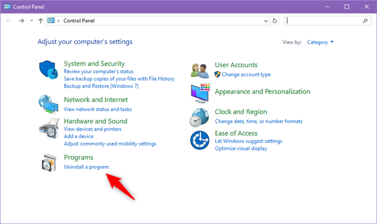Click Review your computer's status
Image resolution: width=377 pixels, height=224 pixels.
point(98,71)
